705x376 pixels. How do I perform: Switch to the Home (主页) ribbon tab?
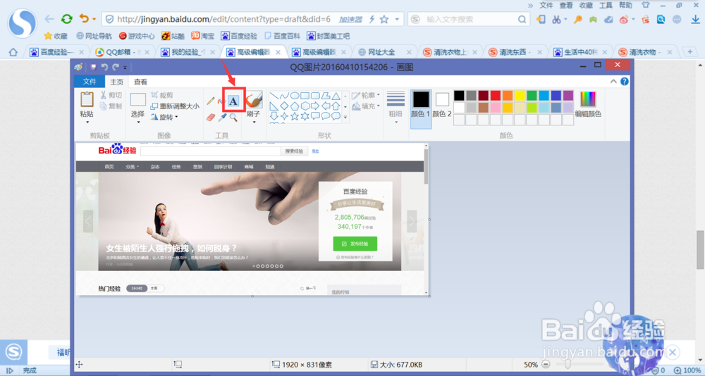(117, 82)
